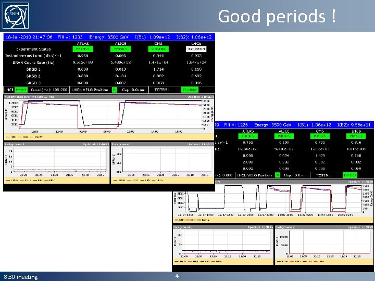Viewport: 375px width, 281px height.
Task: Click the "Experiment Status" row label
Action: click(33, 49)
